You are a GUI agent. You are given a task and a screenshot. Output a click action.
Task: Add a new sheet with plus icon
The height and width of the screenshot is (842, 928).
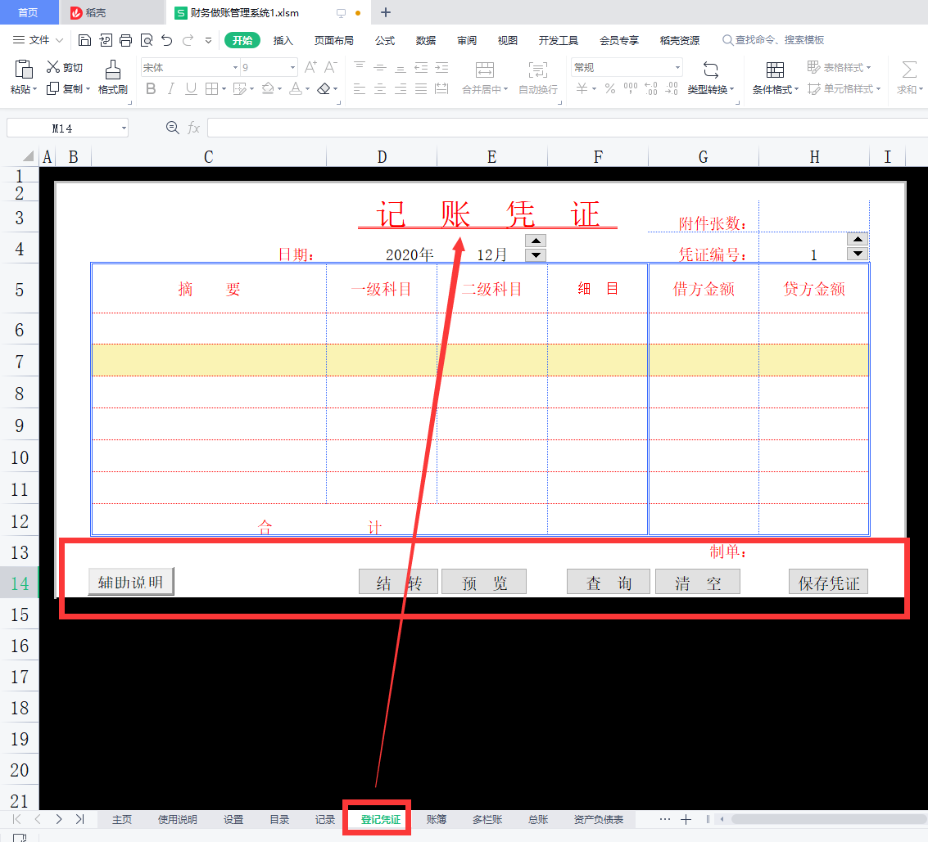tap(686, 820)
